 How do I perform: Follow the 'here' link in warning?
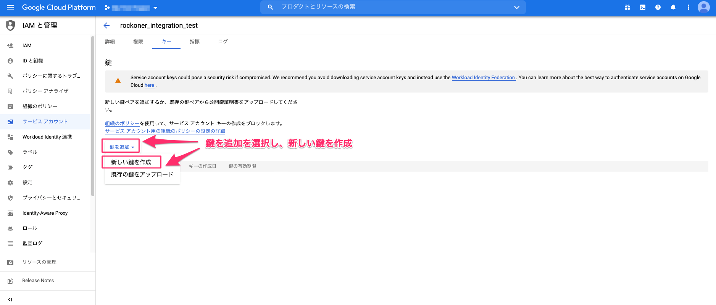pos(149,85)
